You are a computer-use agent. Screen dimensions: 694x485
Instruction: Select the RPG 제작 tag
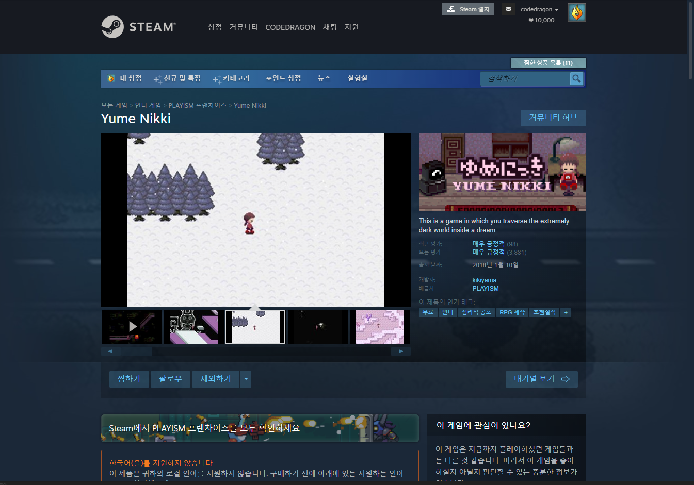pos(512,312)
